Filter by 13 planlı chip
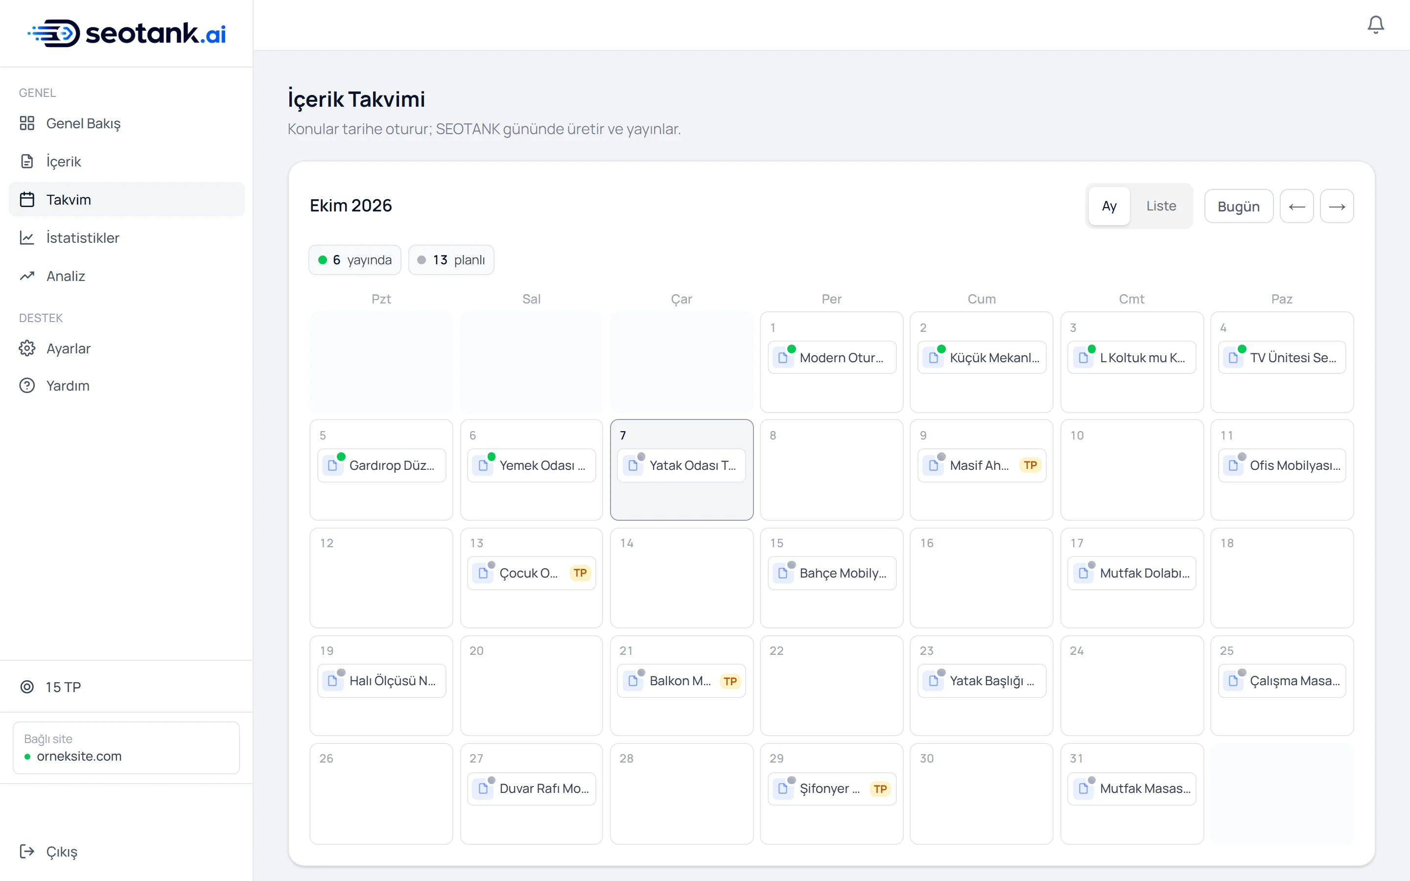The image size is (1410, 881). (x=451, y=260)
